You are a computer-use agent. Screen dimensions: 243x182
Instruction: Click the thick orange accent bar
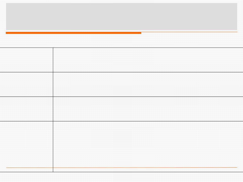point(73,33)
